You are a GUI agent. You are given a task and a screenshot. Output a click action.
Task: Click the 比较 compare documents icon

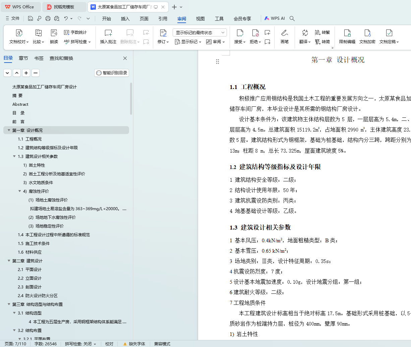(39, 33)
